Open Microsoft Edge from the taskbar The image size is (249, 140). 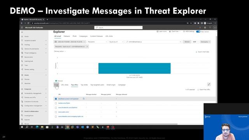37,127
